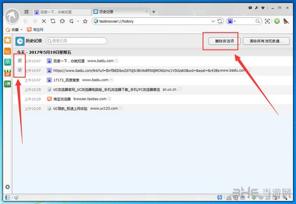The image size is (296, 204).
Task: Click the 搜索记录 search field
Action: pos(72,41)
